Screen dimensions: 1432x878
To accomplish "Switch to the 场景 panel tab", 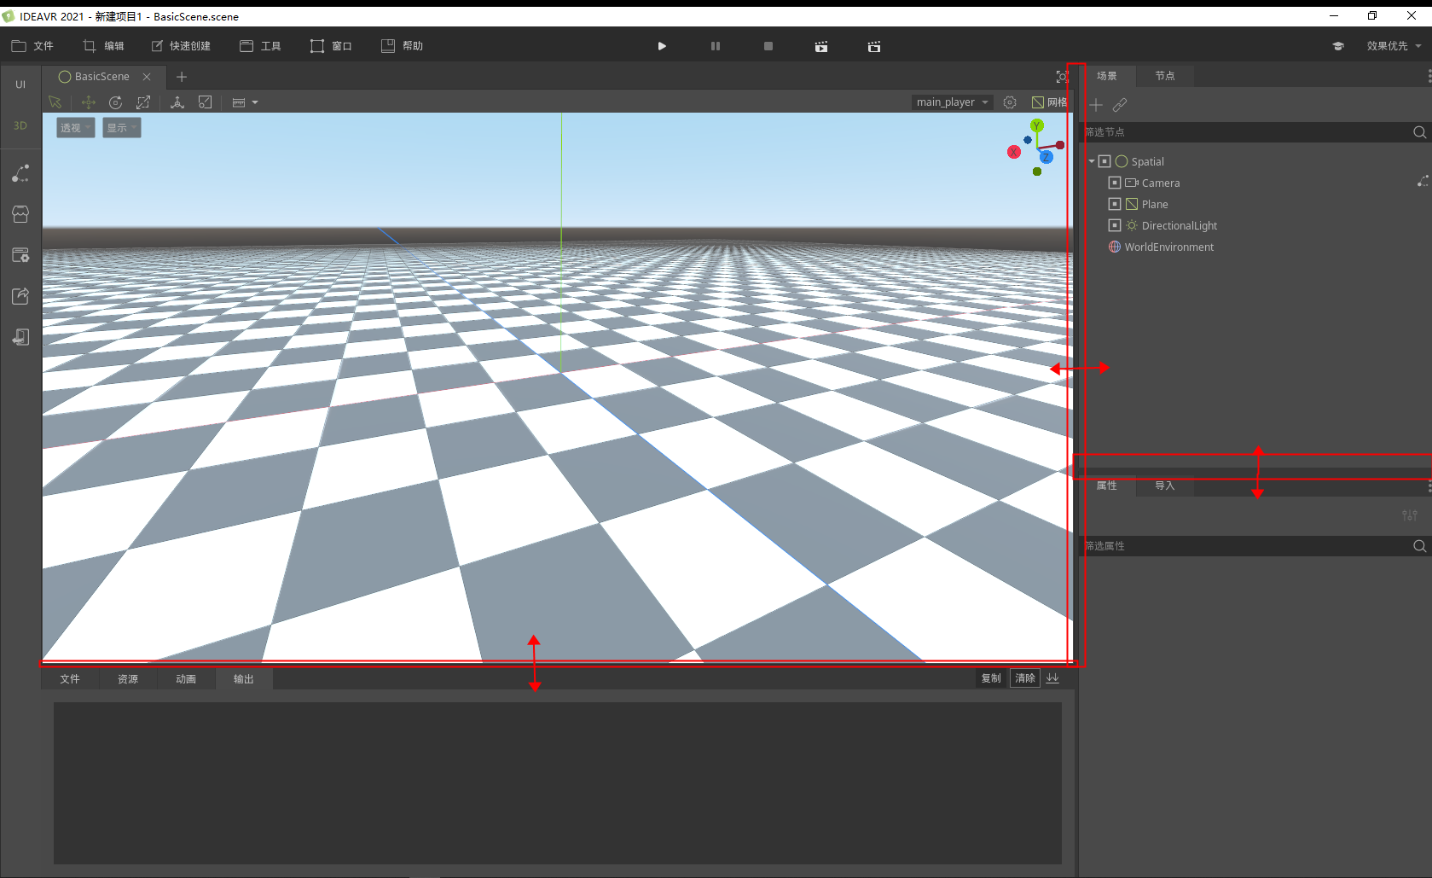I will coord(1107,76).
